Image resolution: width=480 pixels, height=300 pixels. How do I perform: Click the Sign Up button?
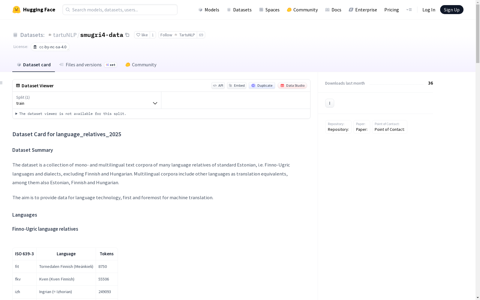tap(451, 10)
